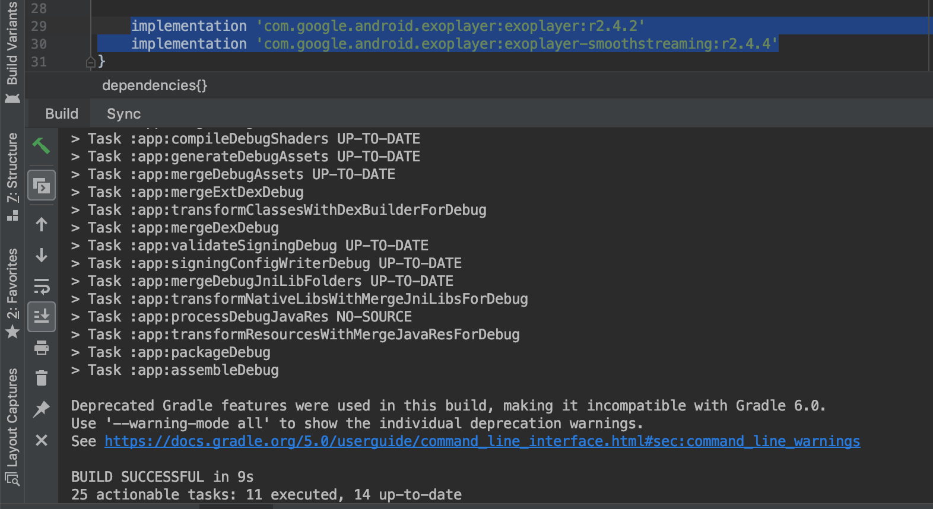933x509 pixels.
Task: Close the build output with X icon
Action: tap(42, 440)
